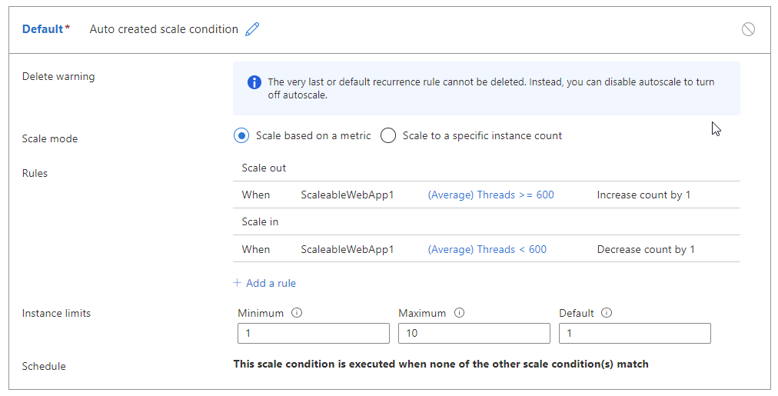This screenshot has height=396, width=778.
Task: Click the Minimum instance limit field
Action: click(x=314, y=333)
